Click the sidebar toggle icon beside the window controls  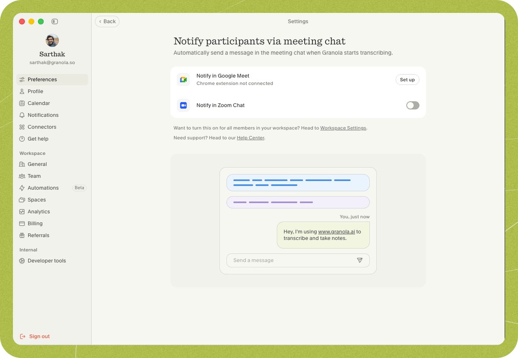coord(54,22)
